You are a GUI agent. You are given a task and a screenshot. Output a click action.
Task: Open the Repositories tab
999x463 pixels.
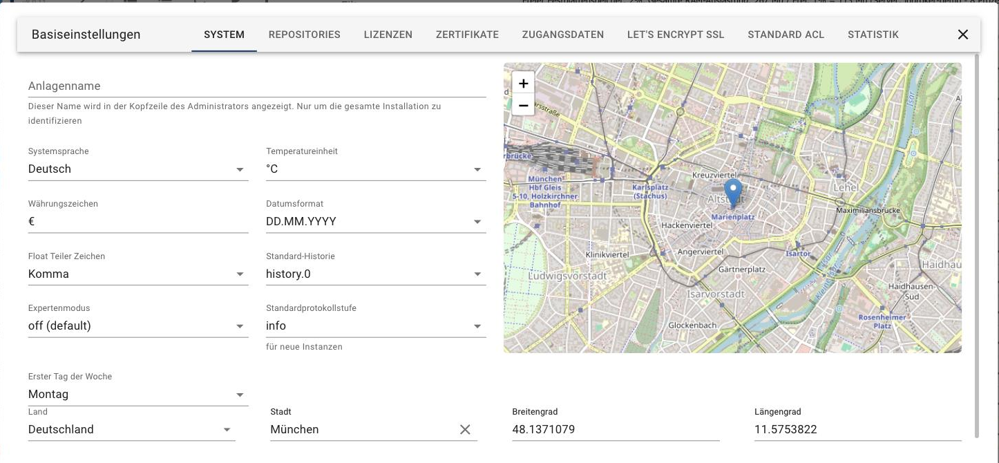click(x=305, y=35)
